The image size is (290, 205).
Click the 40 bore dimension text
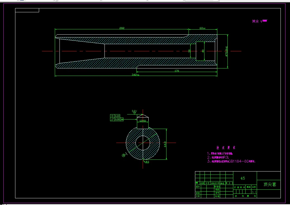pos(203,51)
